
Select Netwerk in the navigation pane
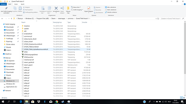coord(8,91)
